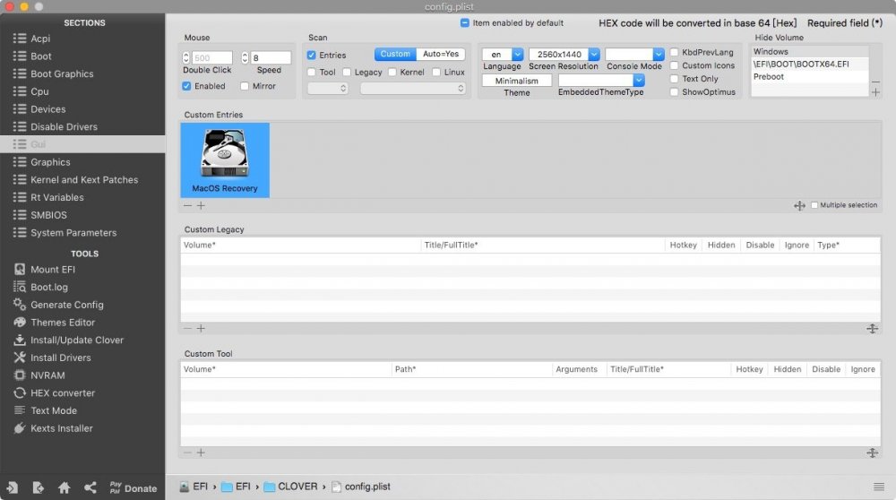Open the Boot.log viewer
This screenshot has height=500, width=896.
[x=49, y=287]
